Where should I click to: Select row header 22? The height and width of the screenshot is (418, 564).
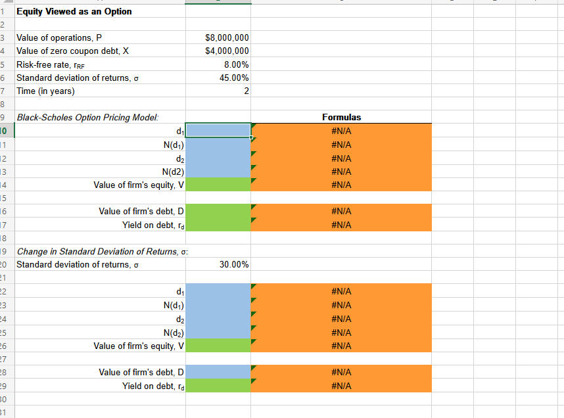[x=5, y=291]
